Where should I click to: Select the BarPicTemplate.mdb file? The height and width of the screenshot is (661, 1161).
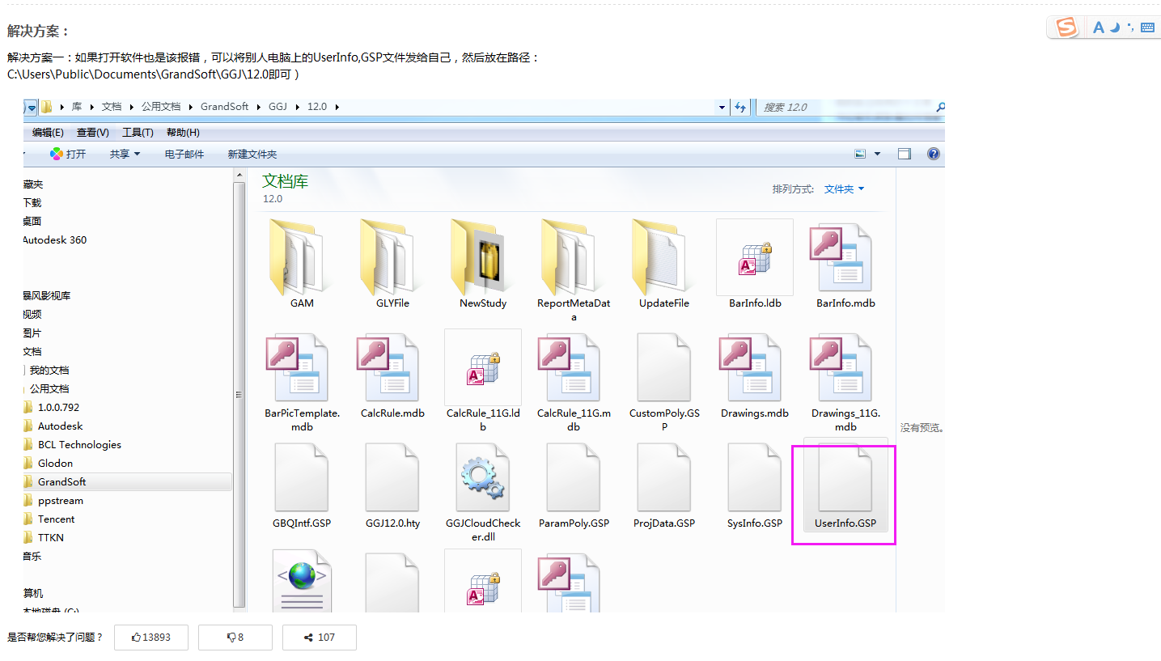pos(302,380)
